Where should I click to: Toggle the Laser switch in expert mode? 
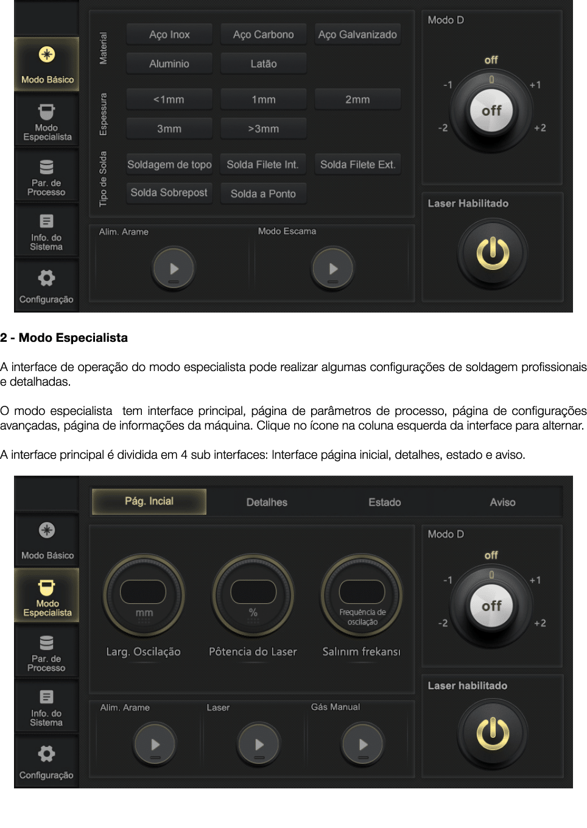(258, 744)
